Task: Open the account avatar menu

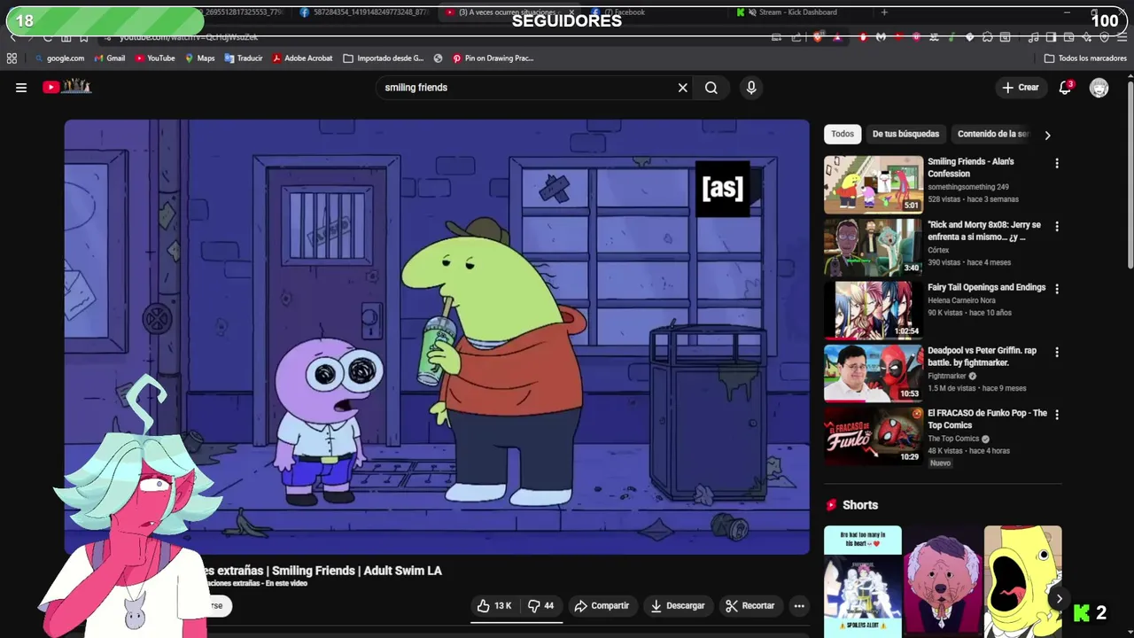Action: (x=1099, y=88)
